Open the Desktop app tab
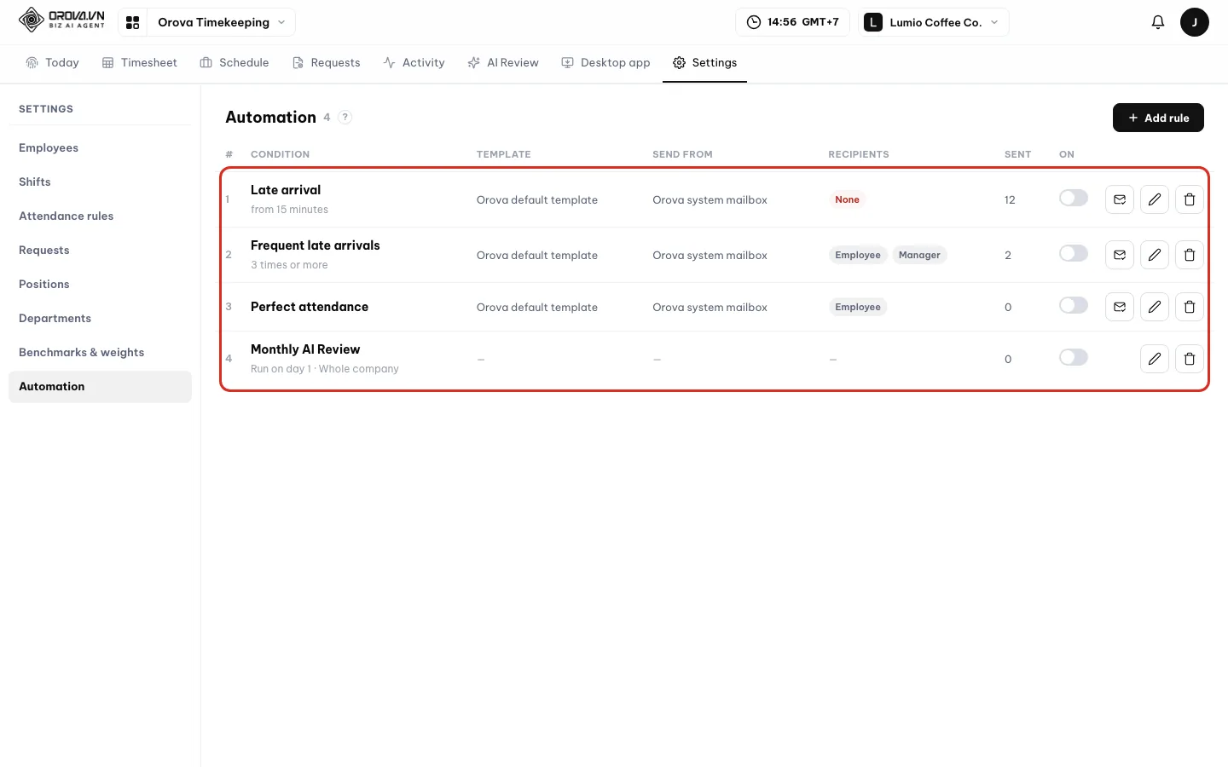Image resolution: width=1228 pixels, height=767 pixels. tap(605, 63)
